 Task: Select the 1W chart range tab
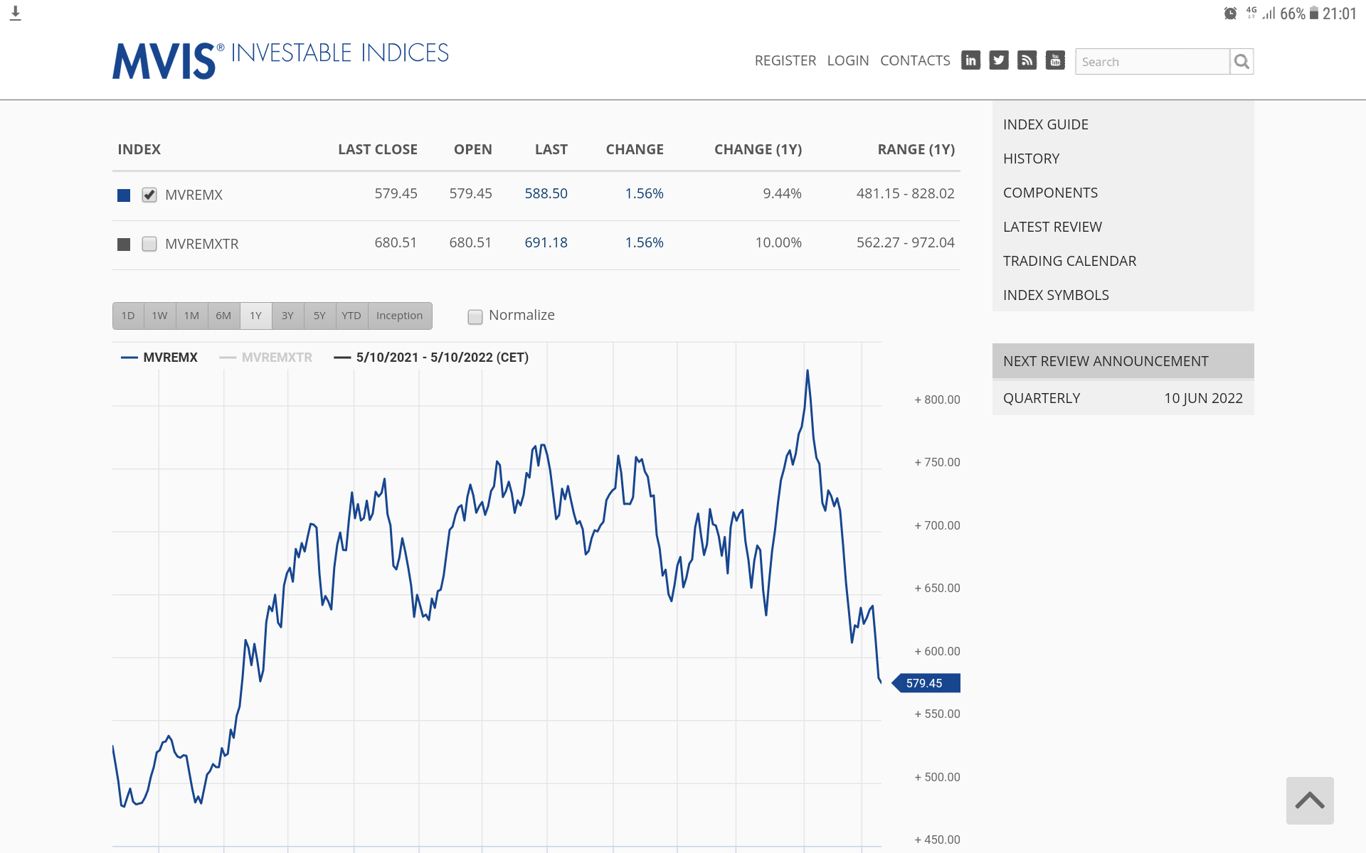(x=160, y=316)
